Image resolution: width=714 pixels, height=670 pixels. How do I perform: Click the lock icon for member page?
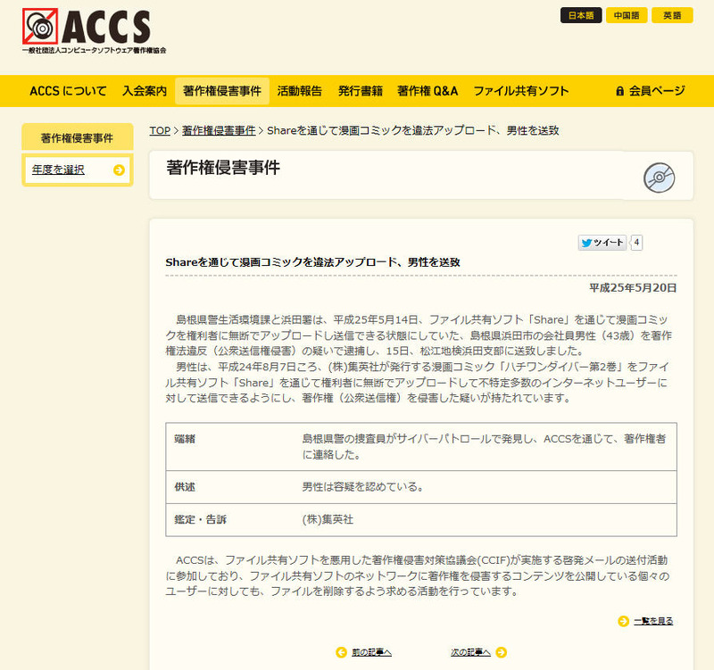619,91
